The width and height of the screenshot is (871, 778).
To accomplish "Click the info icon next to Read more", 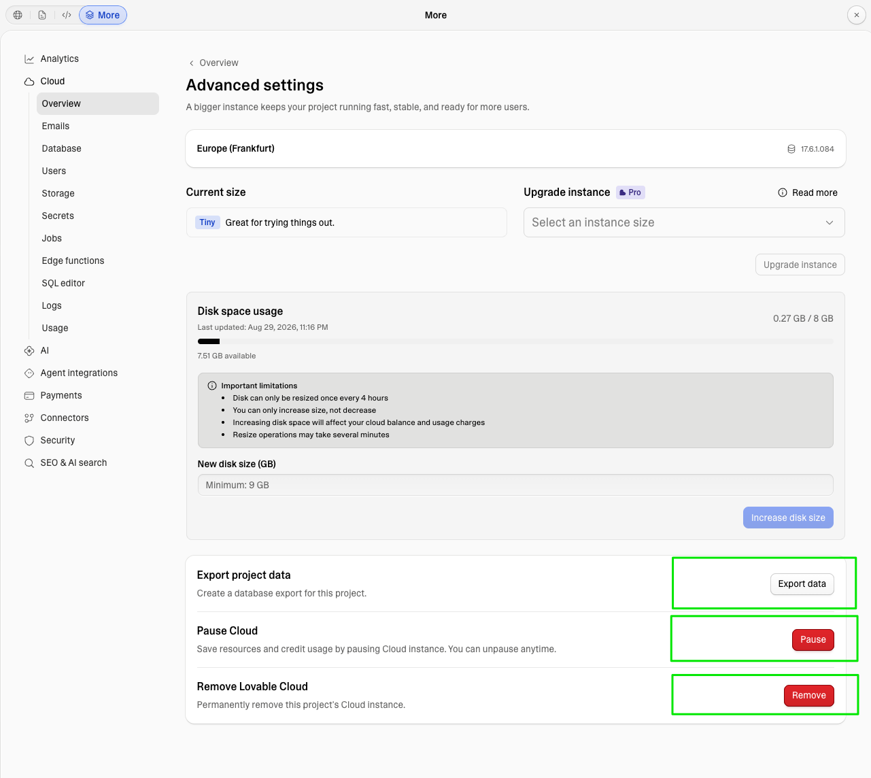I will [783, 192].
